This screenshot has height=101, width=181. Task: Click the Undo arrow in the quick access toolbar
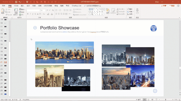(20, 2)
